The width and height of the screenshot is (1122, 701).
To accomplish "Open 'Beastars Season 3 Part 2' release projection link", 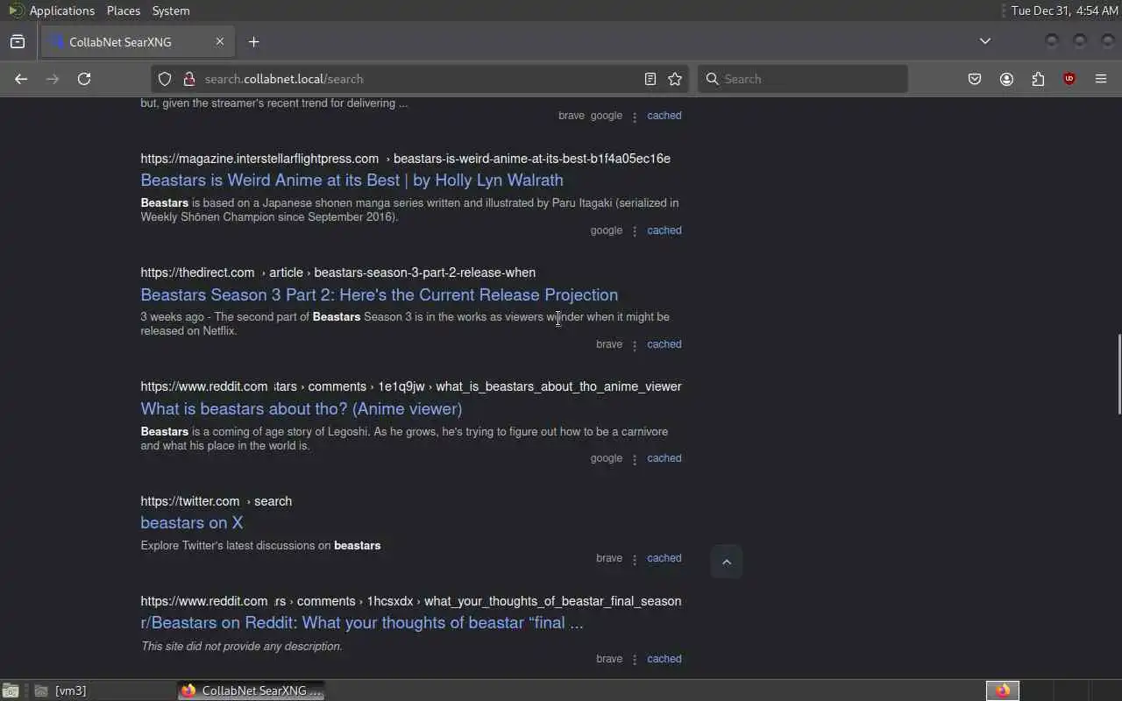I will click(x=379, y=295).
